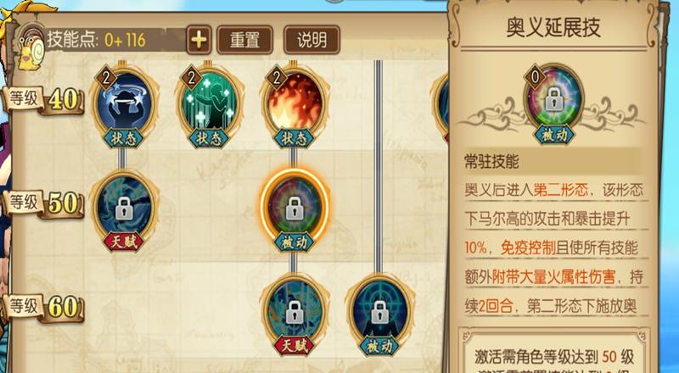
Task: Click the yellow plus button to add skill points
Action: (199, 40)
